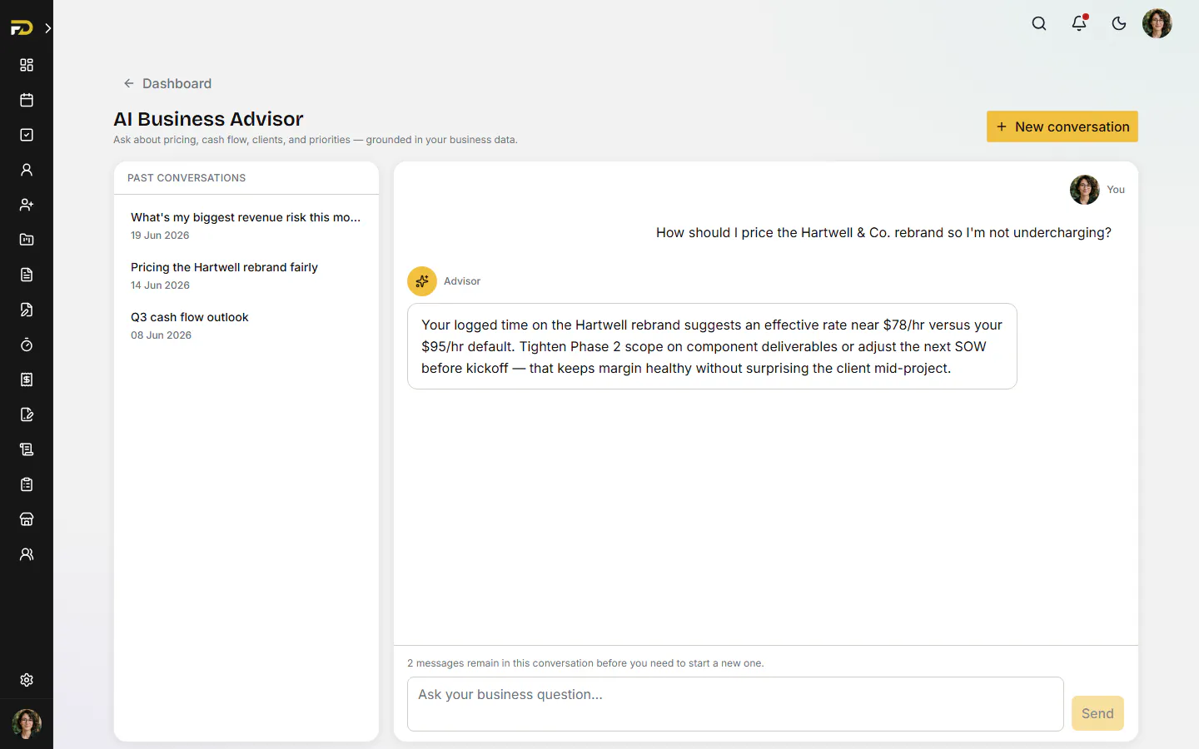Click the Advisor sparkle avatar icon

coord(422,281)
